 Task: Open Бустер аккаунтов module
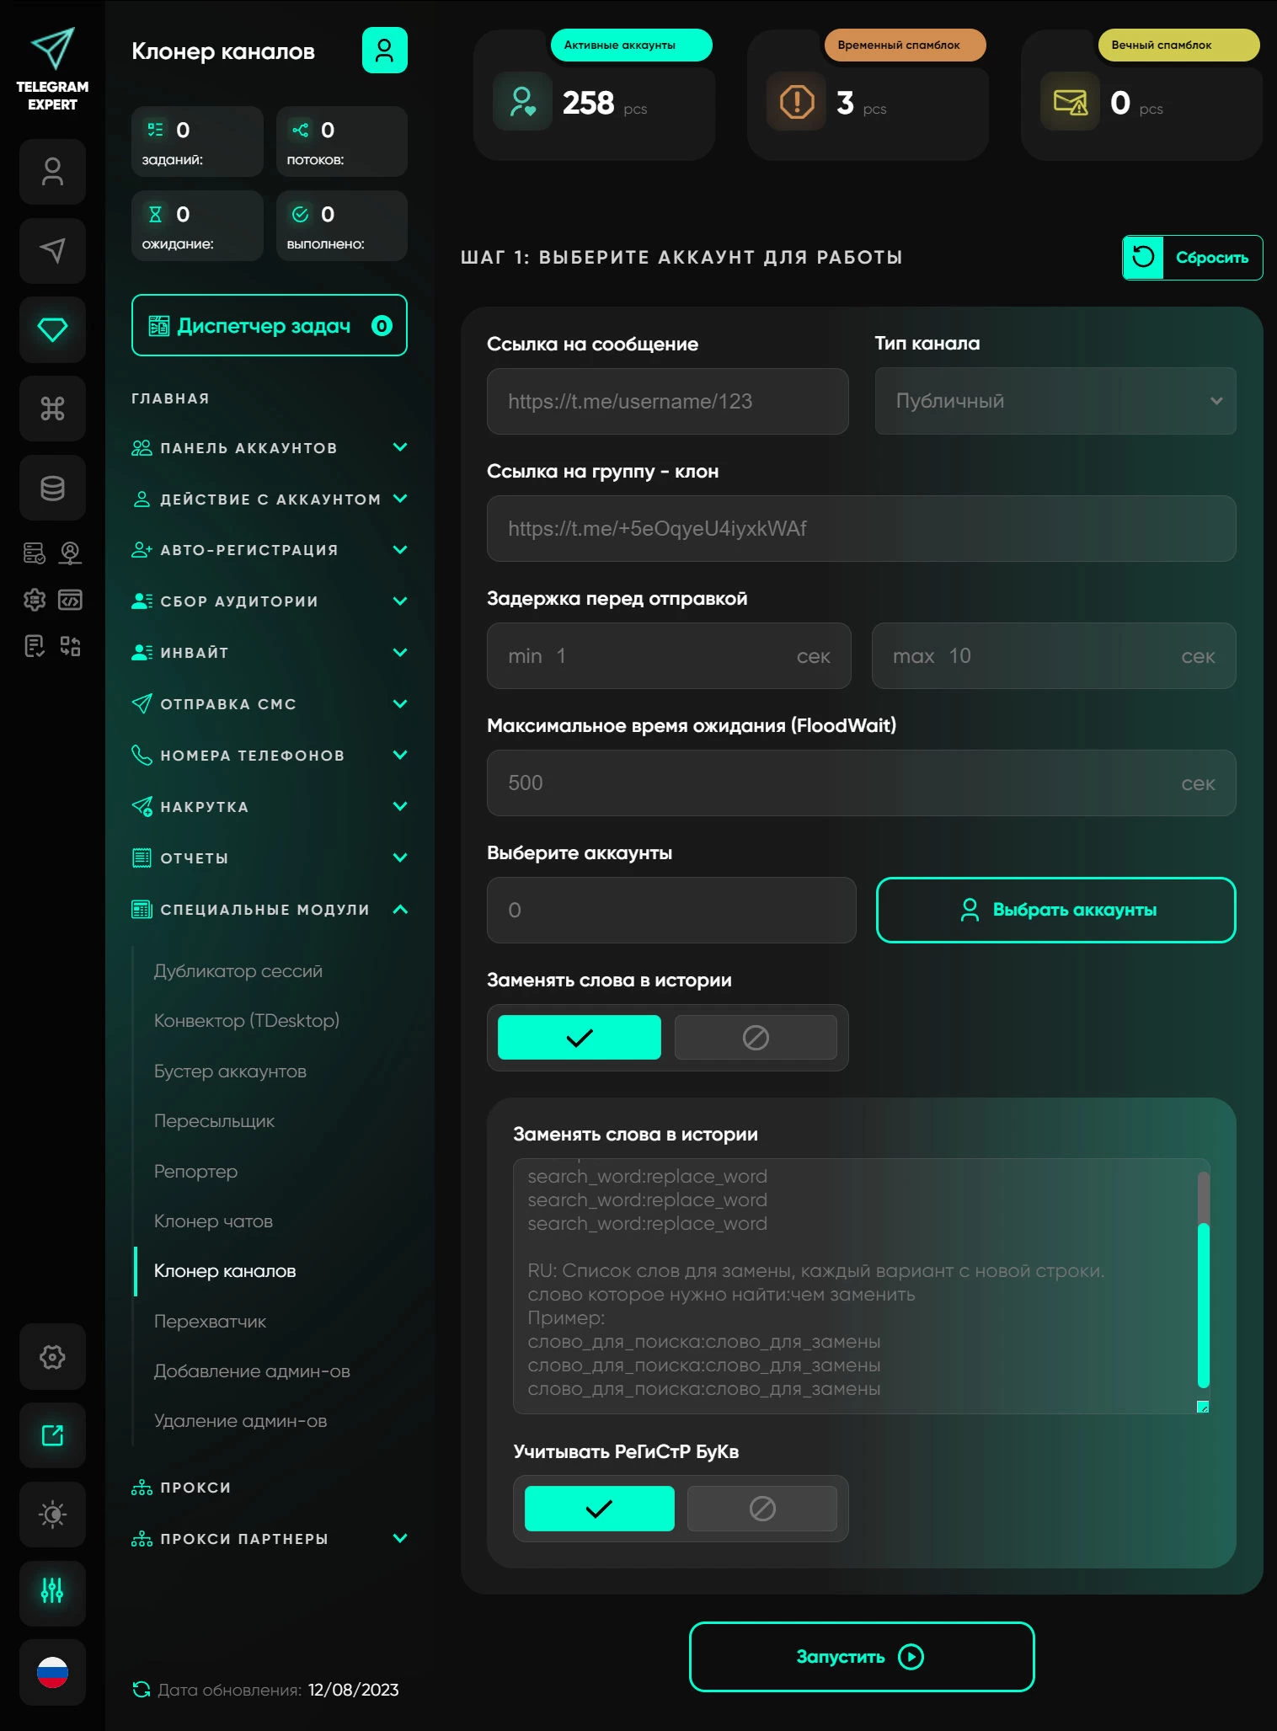(x=230, y=1071)
